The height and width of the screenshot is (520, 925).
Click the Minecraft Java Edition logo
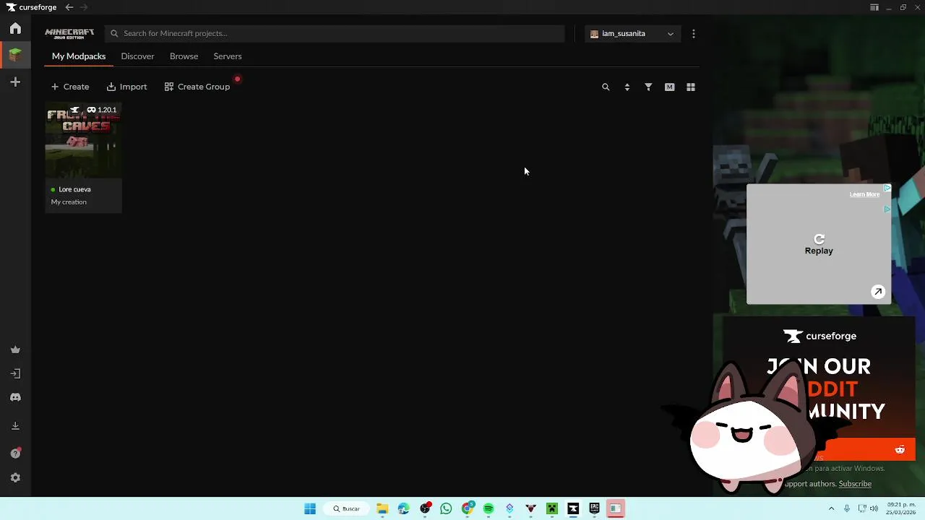coord(69,34)
